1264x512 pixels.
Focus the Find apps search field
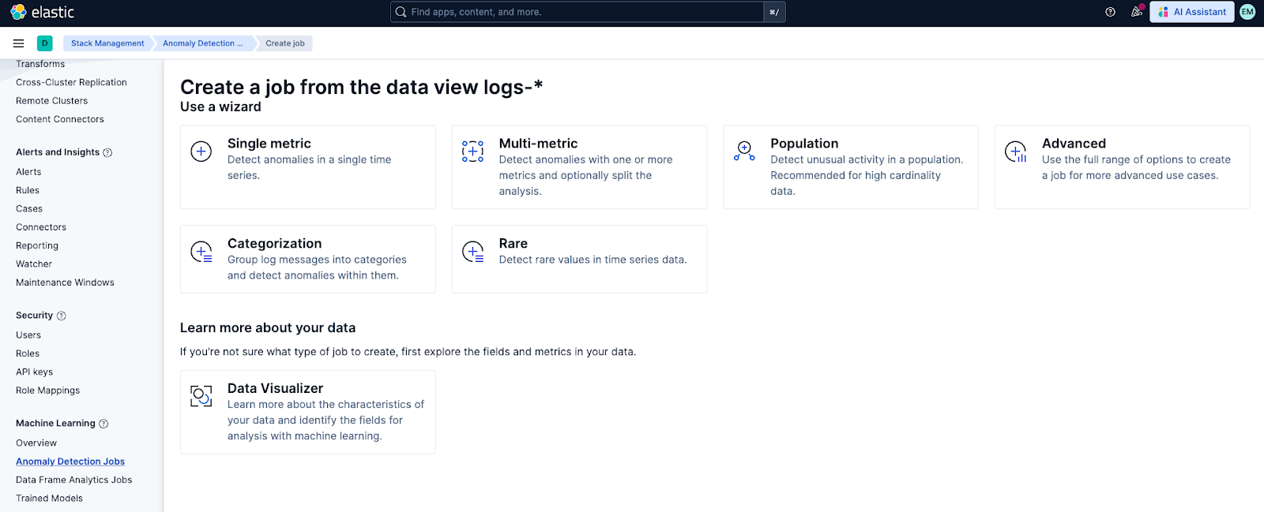point(577,12)
